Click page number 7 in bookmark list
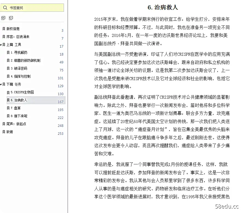Image resolution: width=243 pixels, height=213 pixels. click(x=62, y=39)
